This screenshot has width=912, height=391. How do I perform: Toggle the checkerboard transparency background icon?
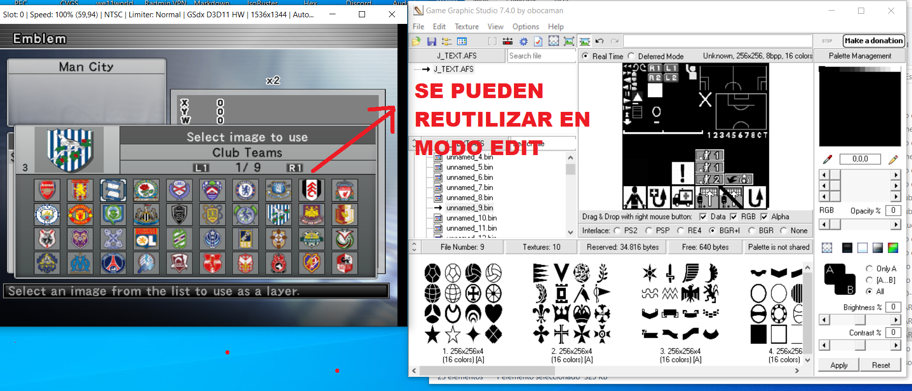pyautogui.click(x=554, y=41)
